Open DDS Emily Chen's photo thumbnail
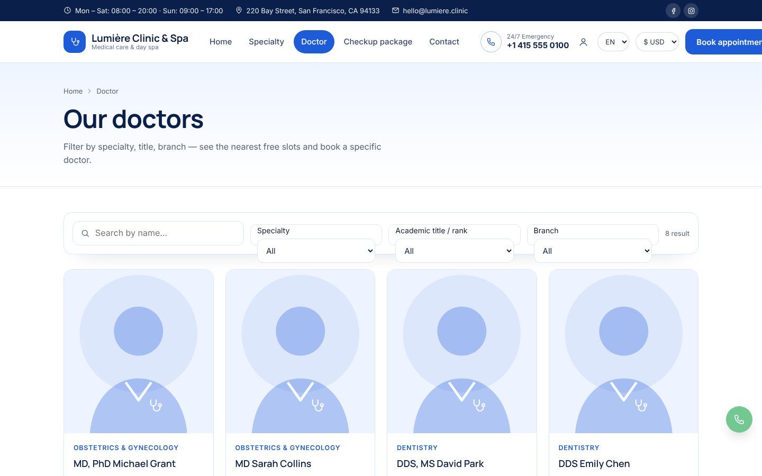The width and height of the screenshot is (762, 476). (623, 352)
